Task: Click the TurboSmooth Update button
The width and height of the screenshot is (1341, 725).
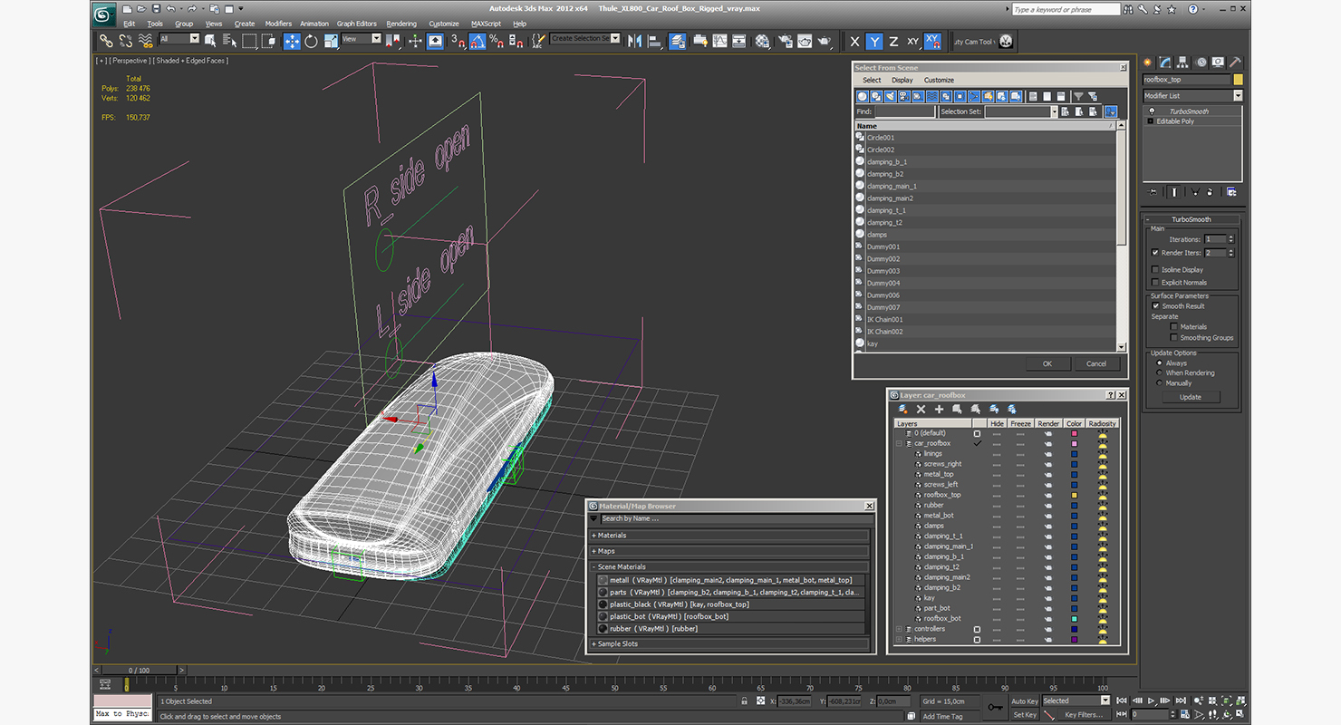Action: coord(1191,397)
